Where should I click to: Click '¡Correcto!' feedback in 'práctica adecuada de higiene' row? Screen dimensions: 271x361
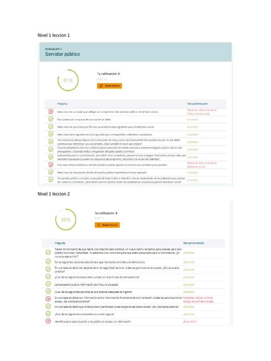pos(189,292)
